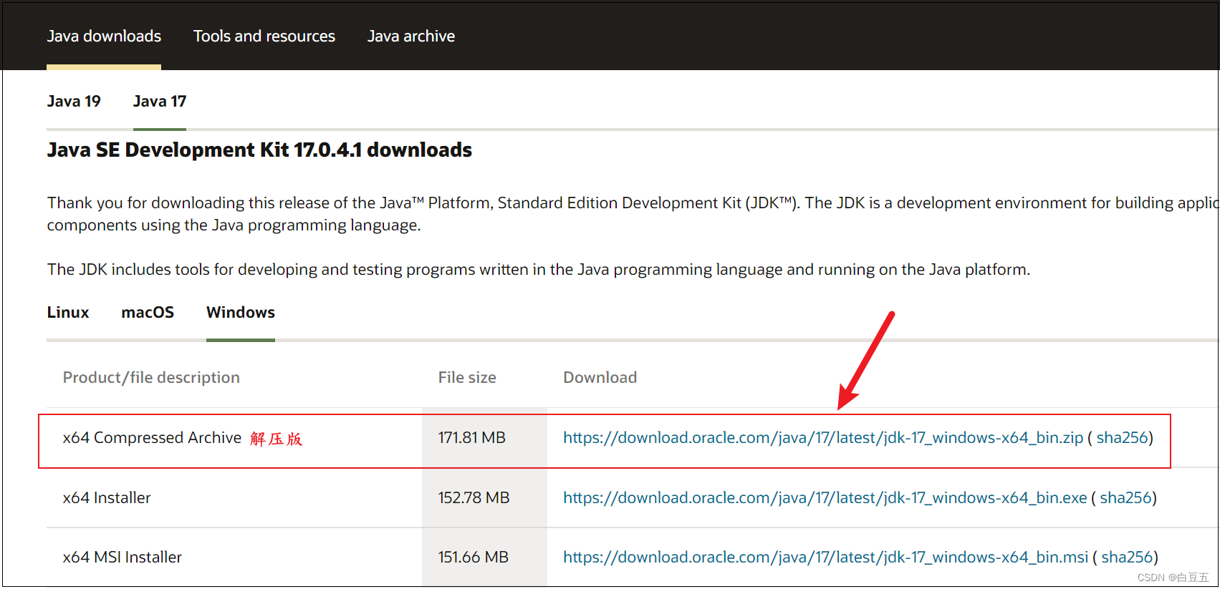Screen dimensions: 1220x589
Task: Click the Java SE Development Kit 17.0.4.1 heading
Action: coord(259,150)
